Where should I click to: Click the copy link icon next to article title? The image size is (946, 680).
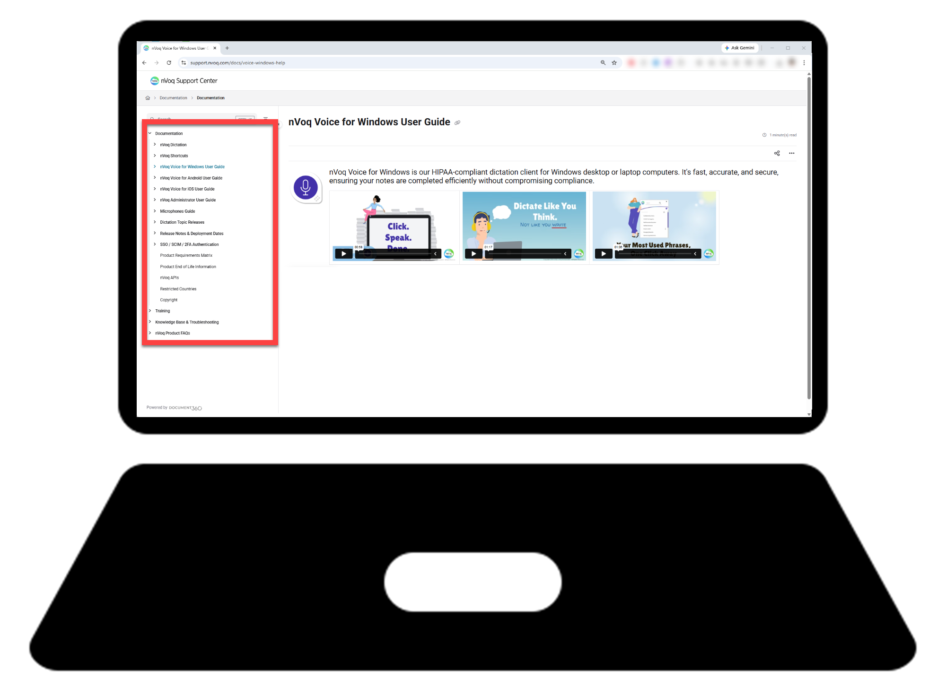point(457,122)
